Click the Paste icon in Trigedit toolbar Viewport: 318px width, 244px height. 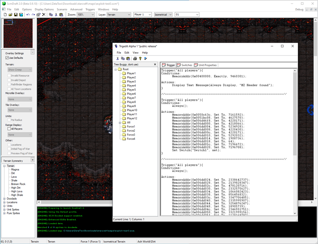(x=128, y=59)
